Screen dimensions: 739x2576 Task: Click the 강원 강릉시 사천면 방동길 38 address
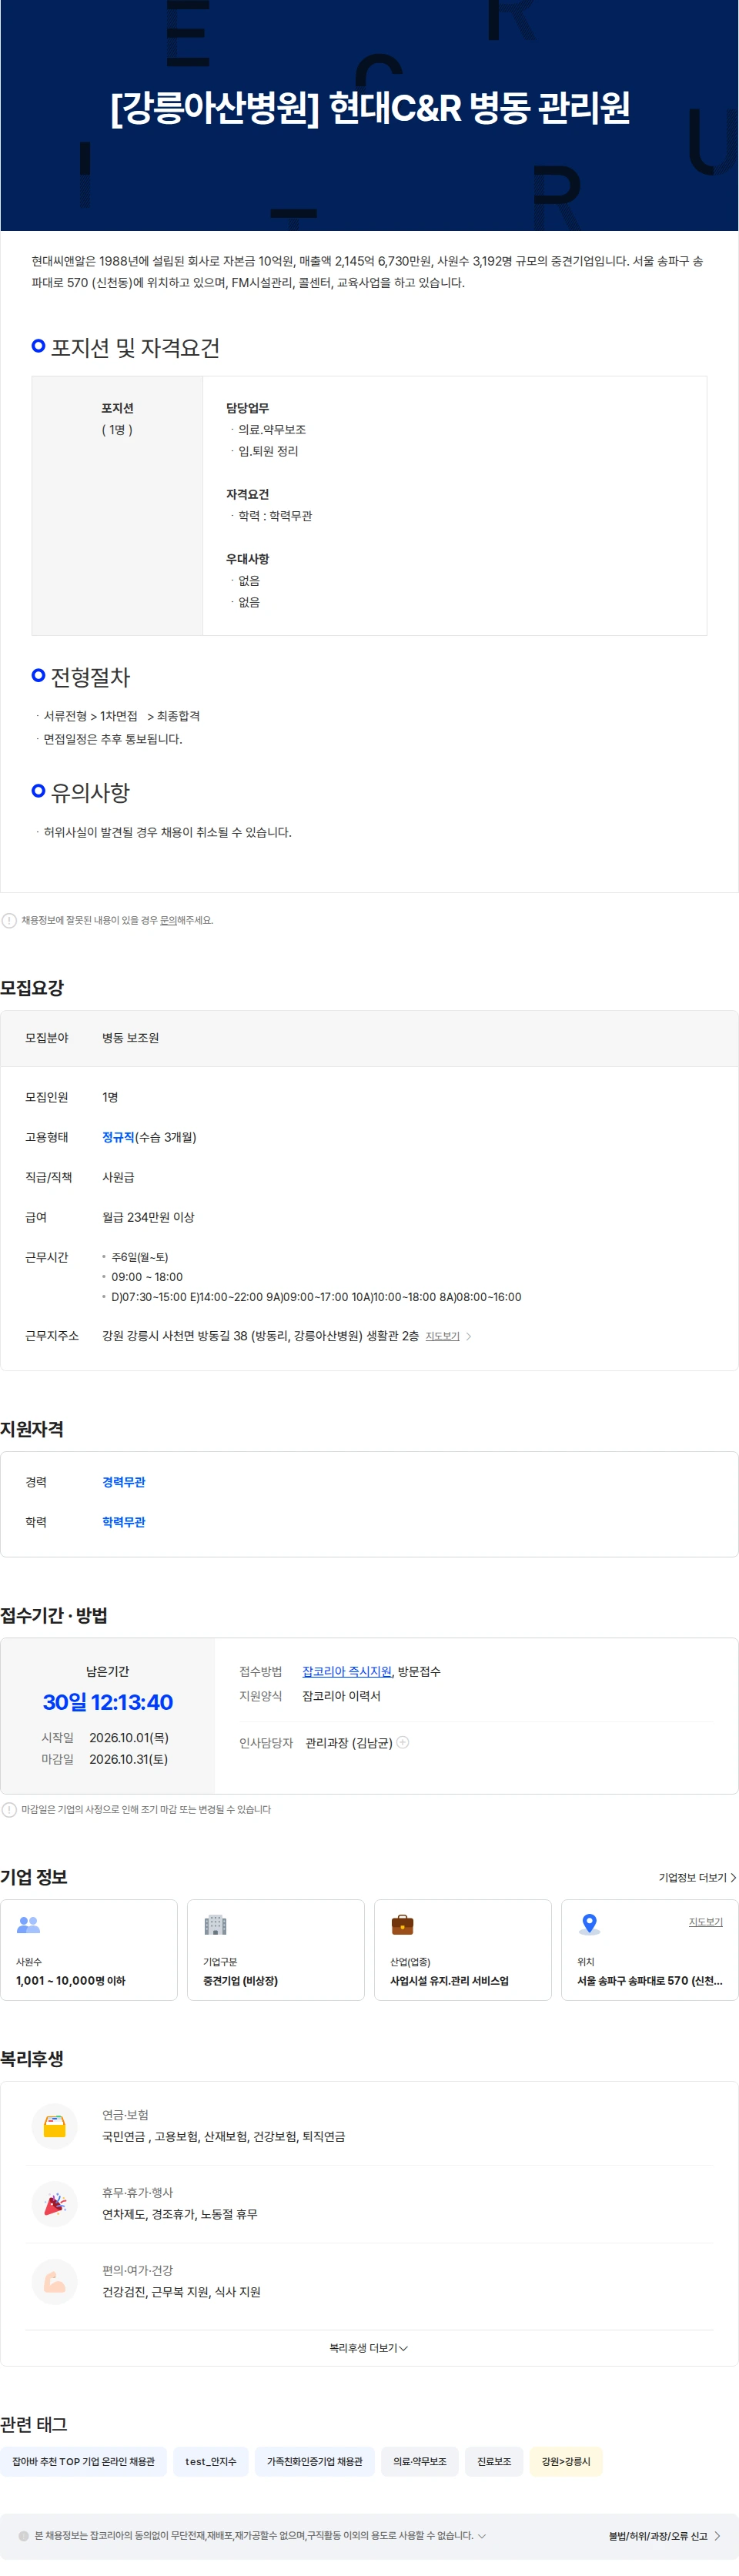pos(260,1336)
